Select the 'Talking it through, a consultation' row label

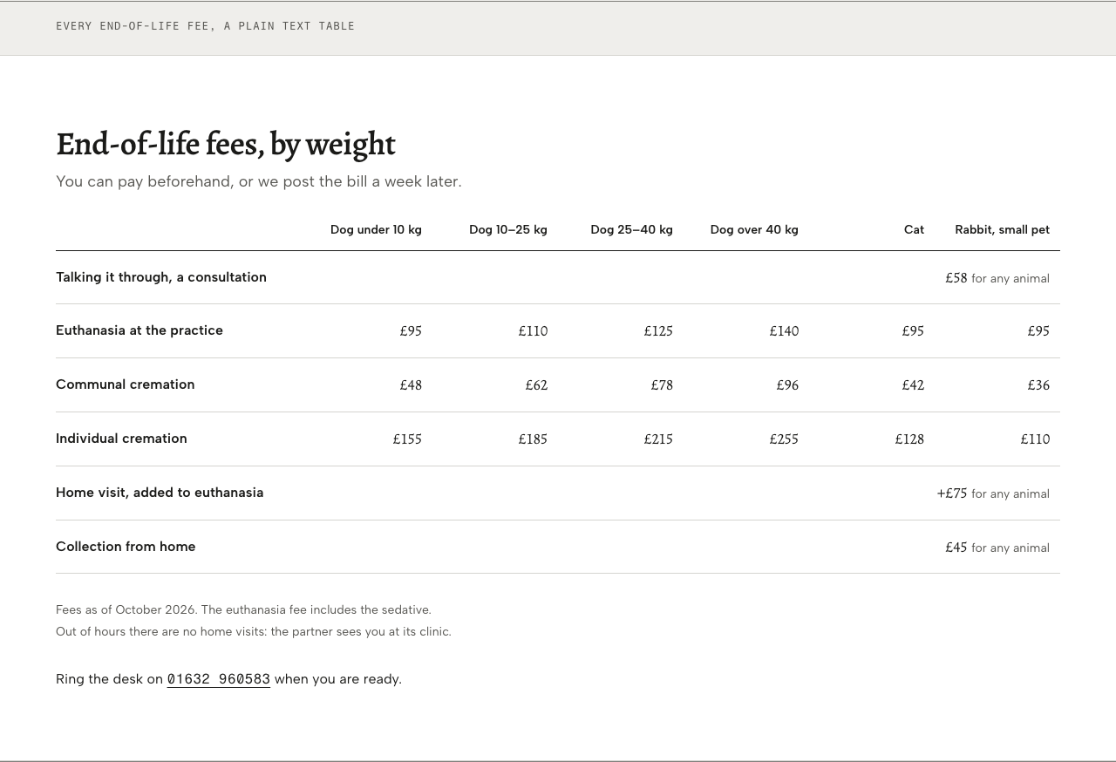161,277
